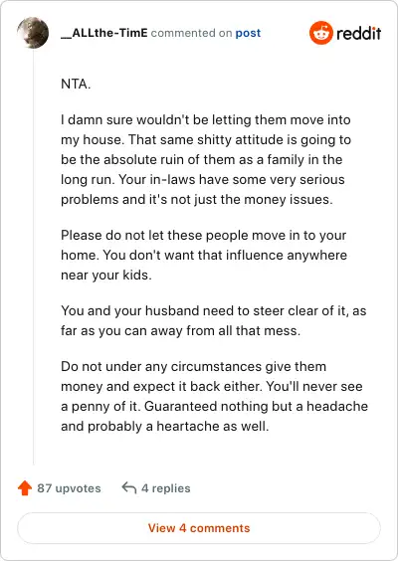Open the commenter's round avatar picture

pyautogui.click(x=33, y=33)
